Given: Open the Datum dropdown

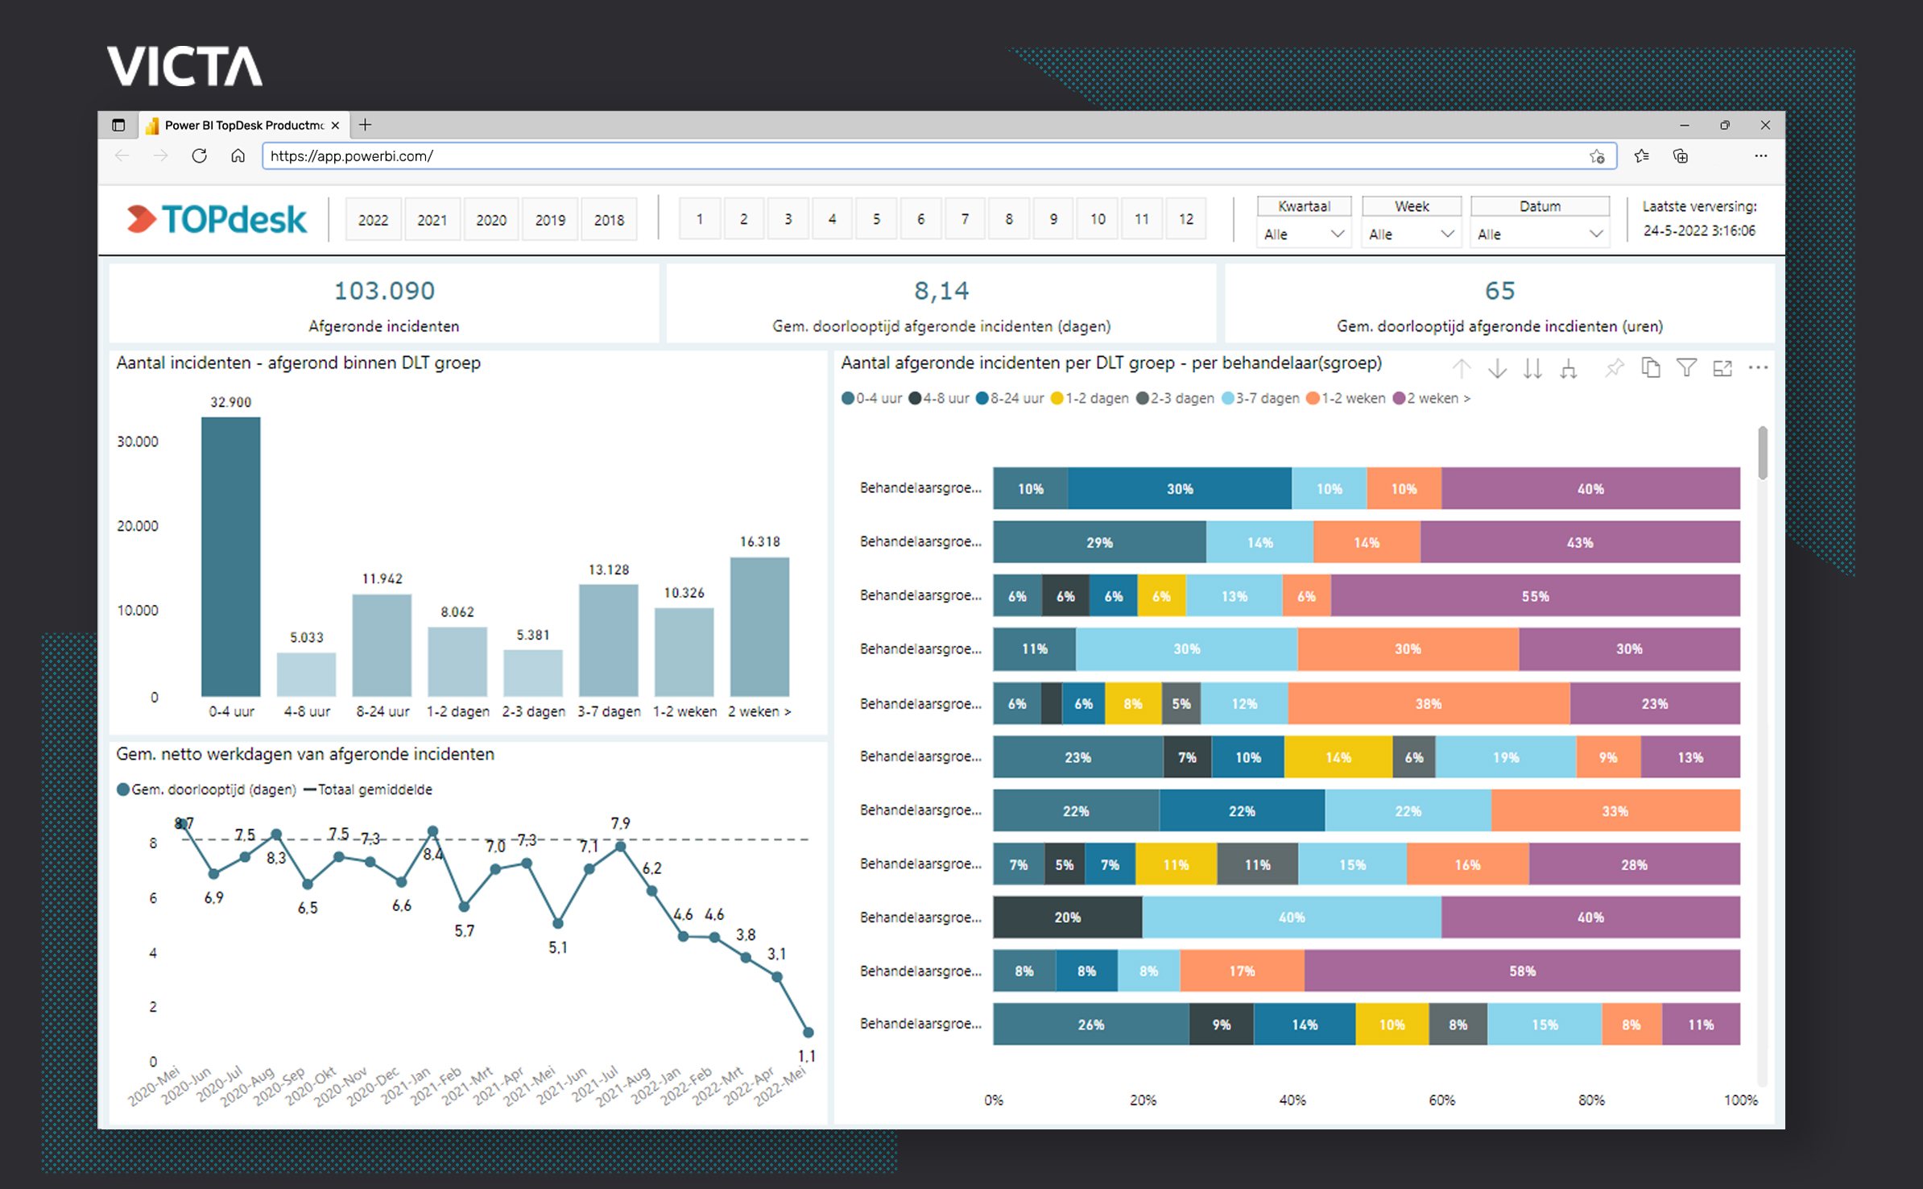Looking at the screenshot, I should [1539, 234].
